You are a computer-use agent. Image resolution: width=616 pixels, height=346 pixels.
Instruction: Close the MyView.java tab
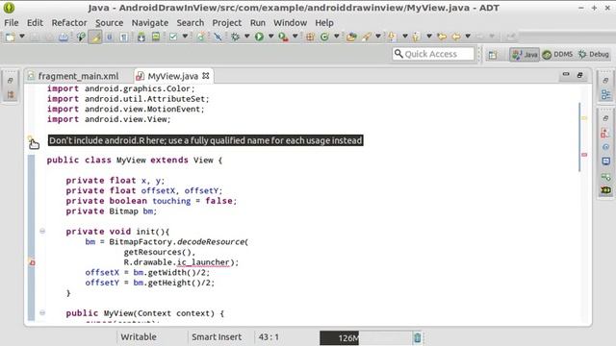pyautogui.click(x=206, y=75)
